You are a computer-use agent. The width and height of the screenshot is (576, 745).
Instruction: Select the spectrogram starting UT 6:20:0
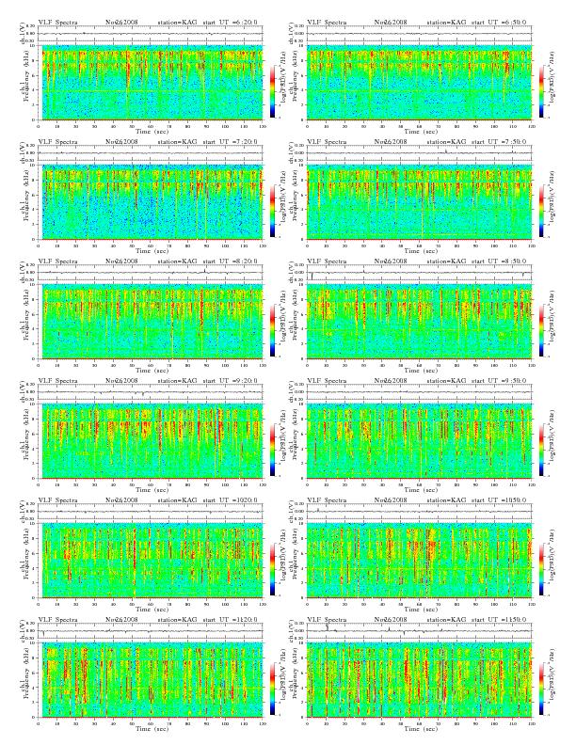point(151,82)
